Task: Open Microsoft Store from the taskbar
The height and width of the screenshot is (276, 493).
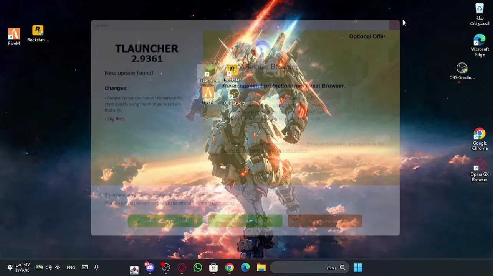Action: tap(213, 268)
